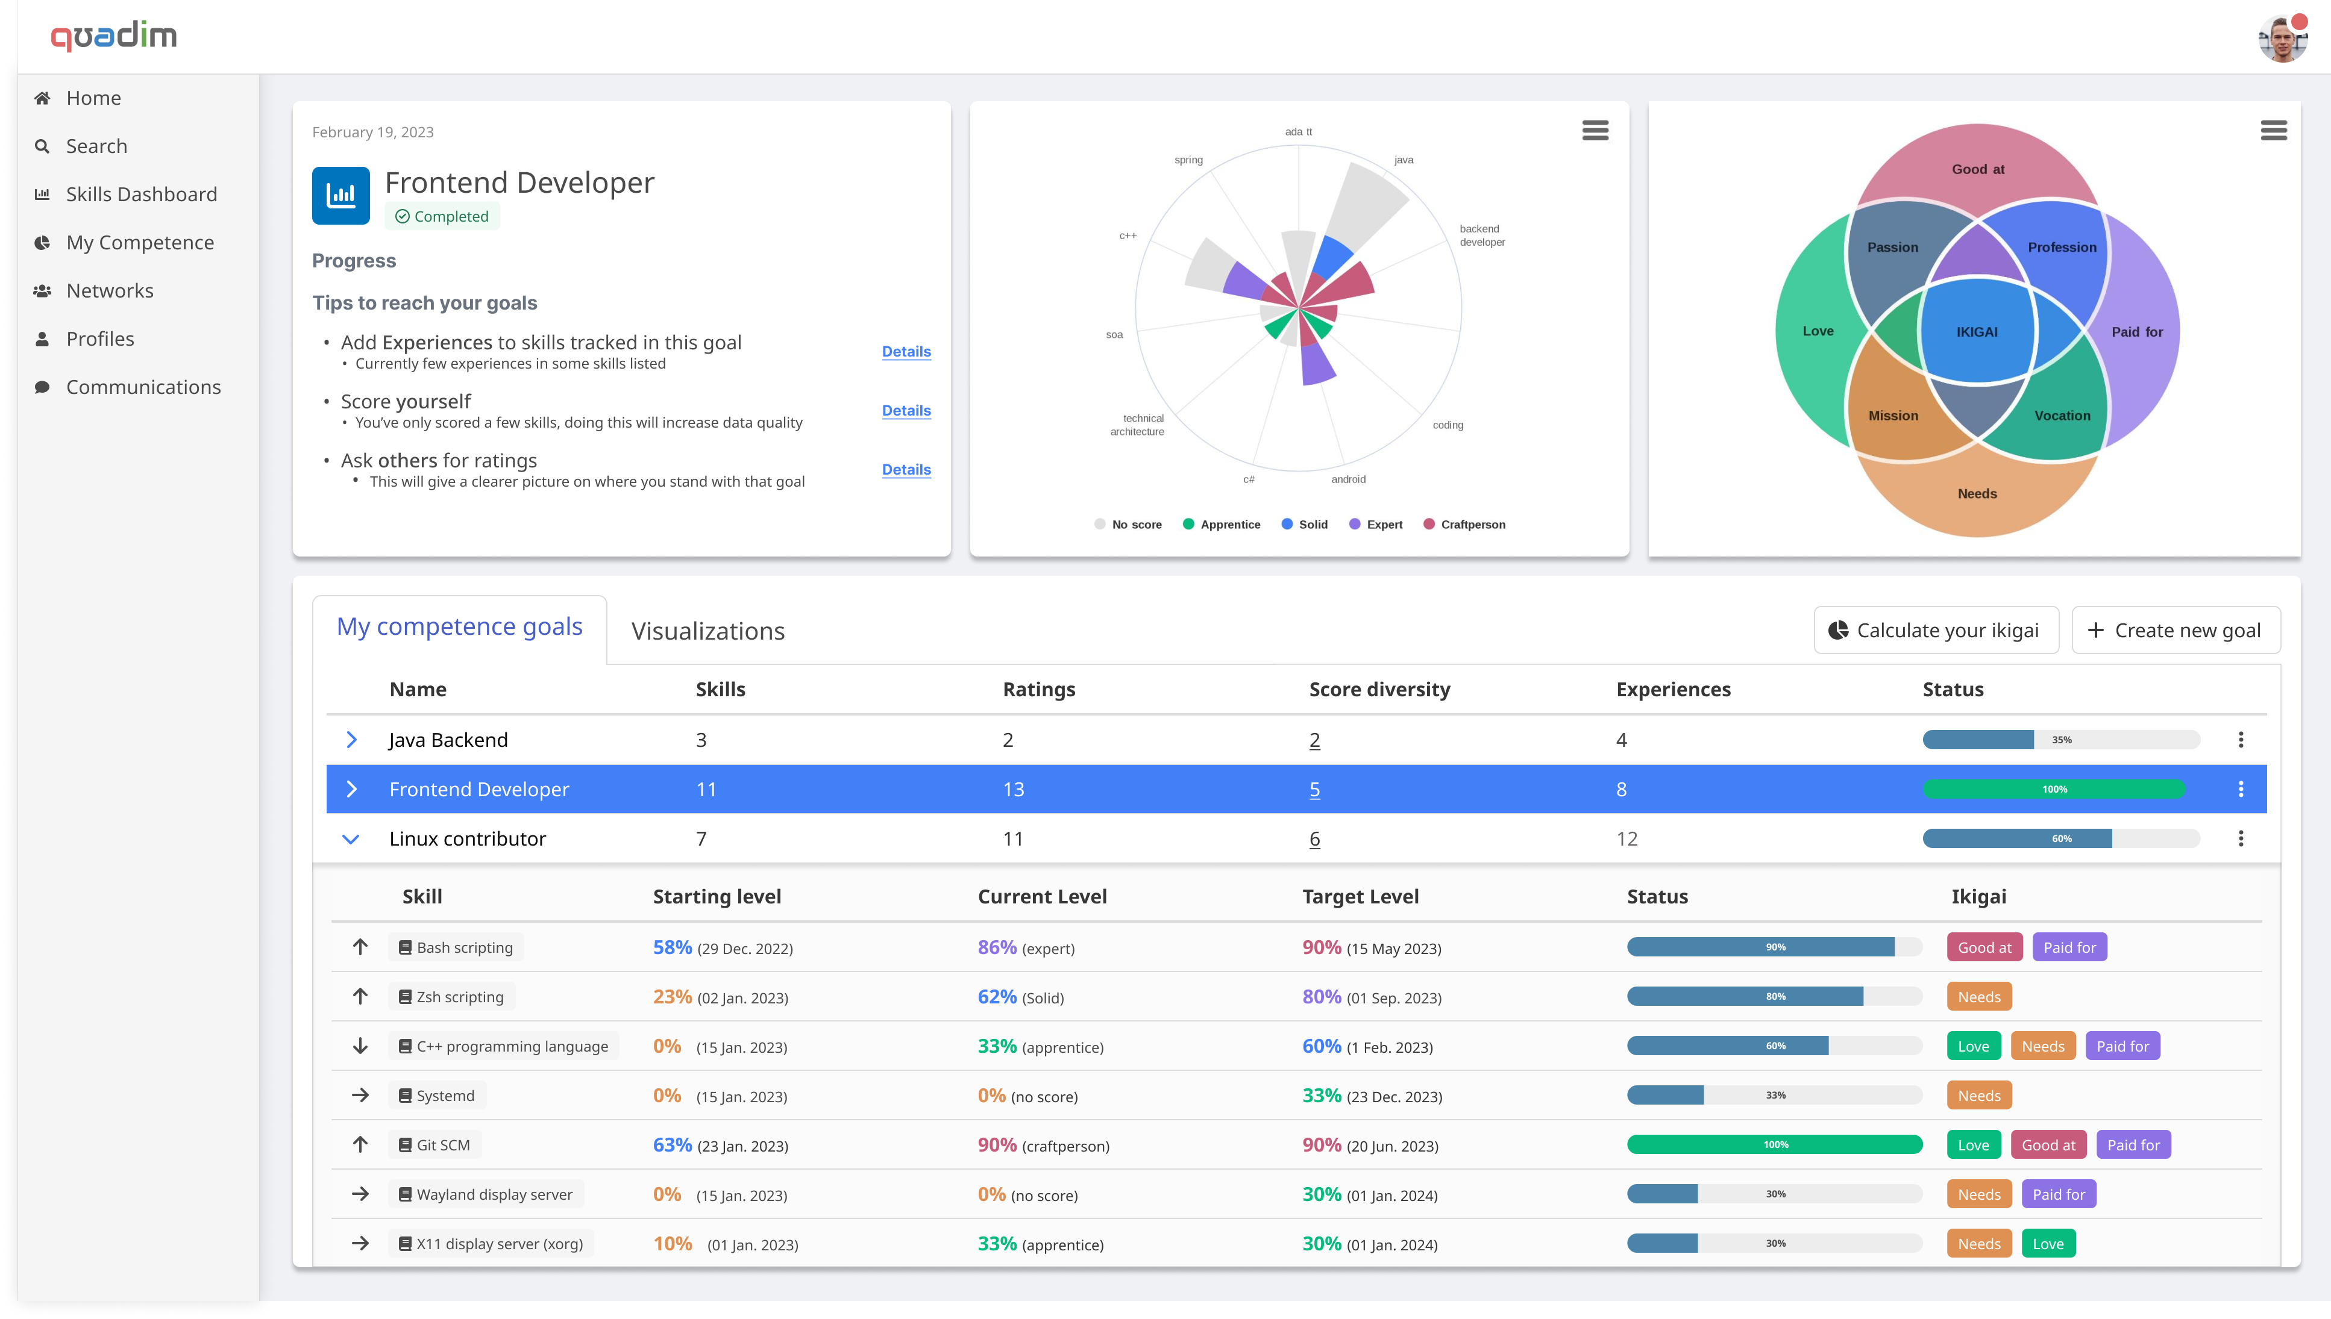Click the Frontend Developer goal chart icon

pos(340,195)
